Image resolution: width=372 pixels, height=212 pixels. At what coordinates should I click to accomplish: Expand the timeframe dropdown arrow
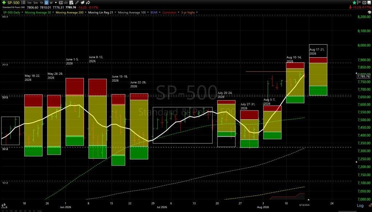56,3
